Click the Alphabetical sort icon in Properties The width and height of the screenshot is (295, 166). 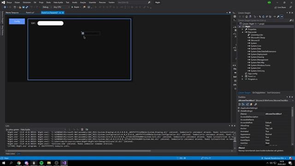click(x=243, y=105)
